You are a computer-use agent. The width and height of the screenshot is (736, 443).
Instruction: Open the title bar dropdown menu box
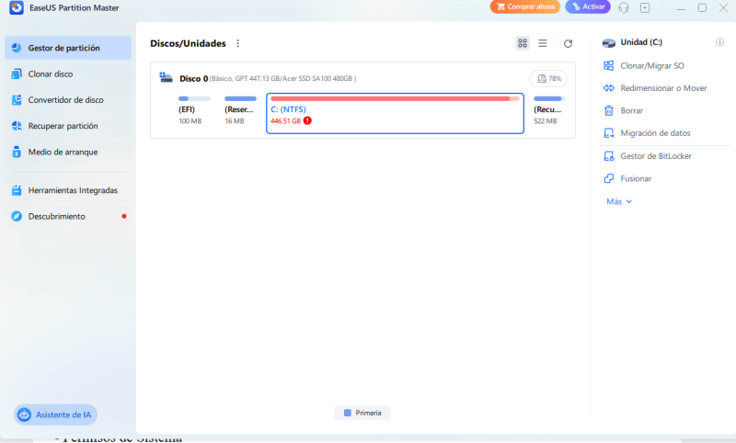tap(645, 7)
